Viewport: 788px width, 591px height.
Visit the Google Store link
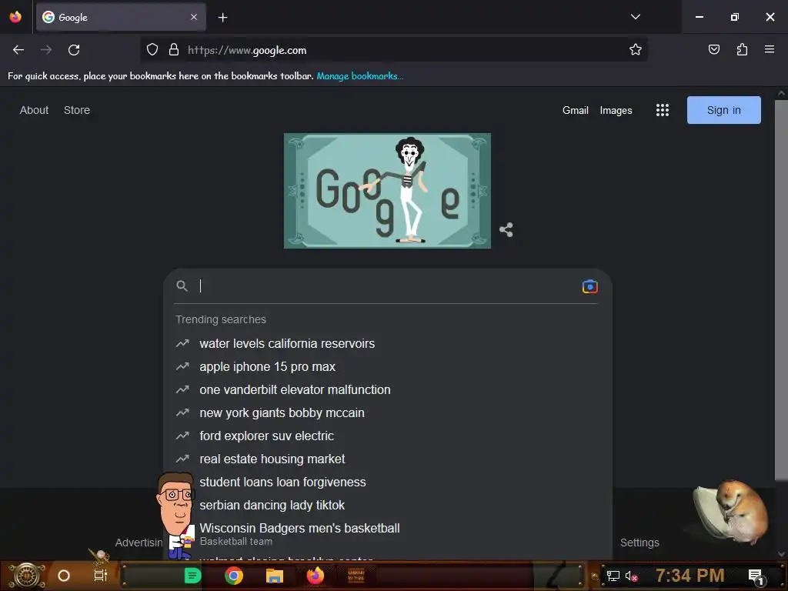[77, 110]
